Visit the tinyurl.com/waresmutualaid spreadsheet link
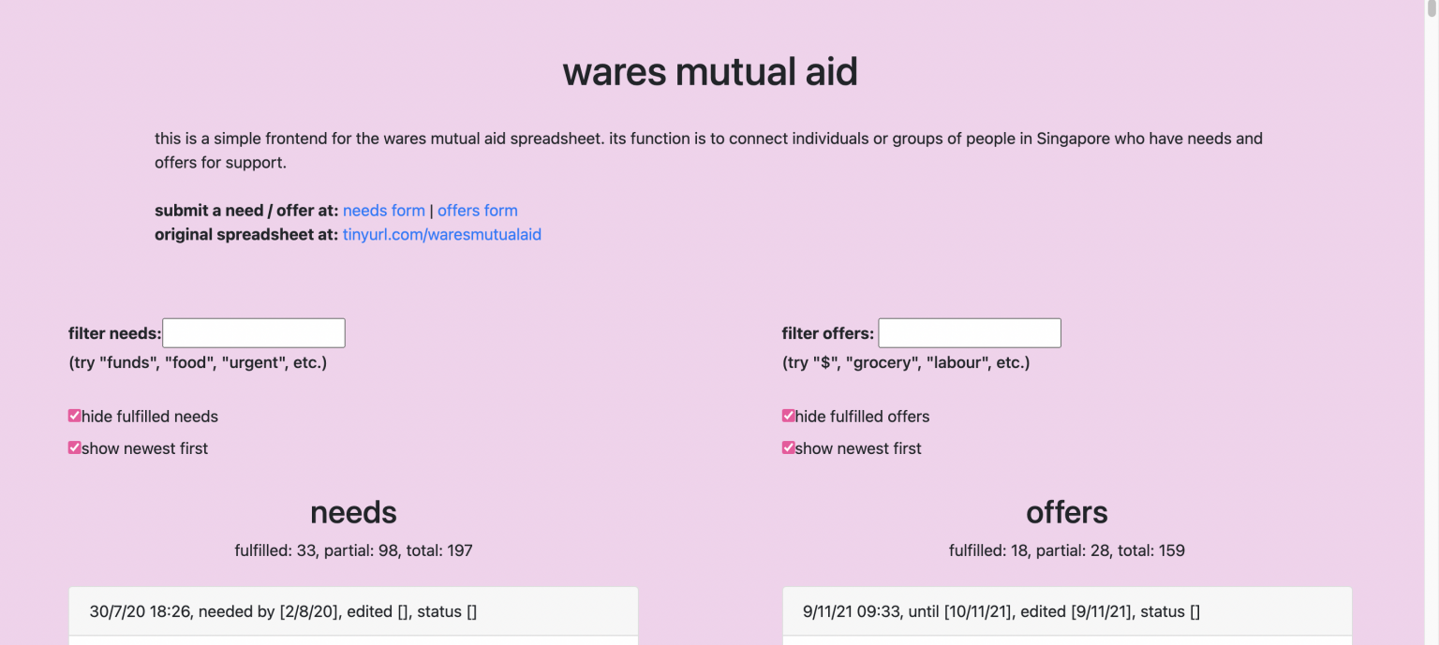The height and width of the screenshot is (645, 1439). (x=441, y=234)
